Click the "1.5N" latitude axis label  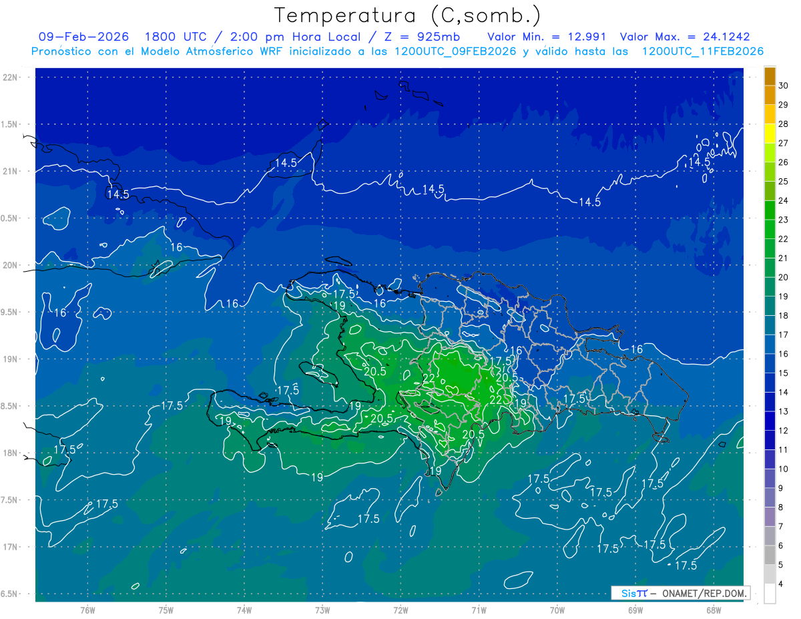point(9,124)
